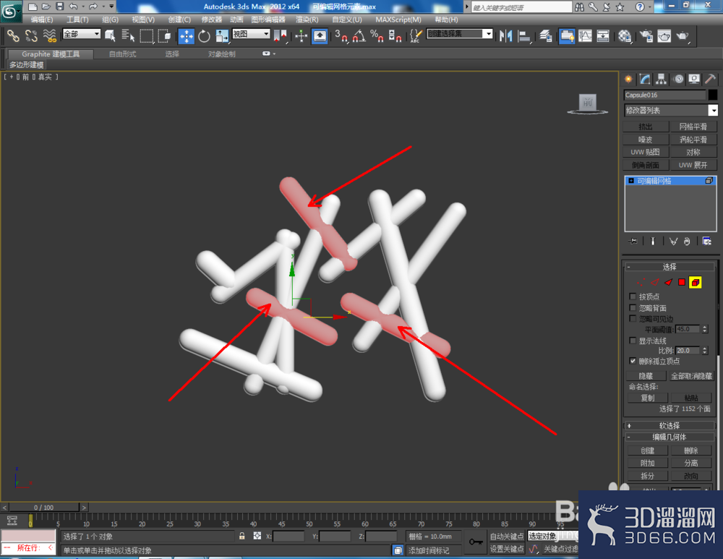
Task: Expand the 软选择 rollout
Action: pyautogui.click(x=669, y=426)
